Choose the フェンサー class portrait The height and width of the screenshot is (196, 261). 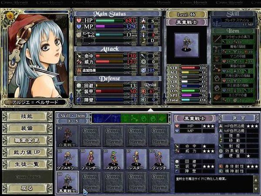90,159
